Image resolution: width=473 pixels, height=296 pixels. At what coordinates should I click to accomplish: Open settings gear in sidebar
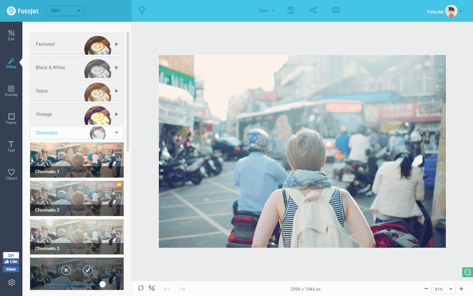click(x=11, y=283)
